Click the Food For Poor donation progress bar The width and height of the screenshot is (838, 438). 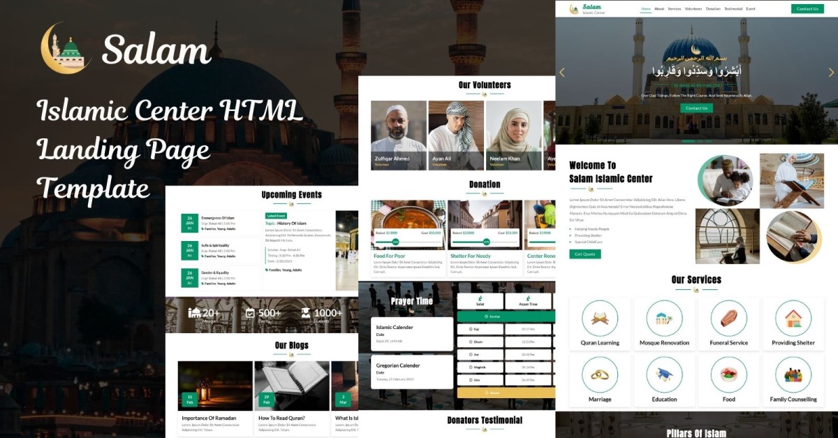pyautogui.click(x=408, y=241)
